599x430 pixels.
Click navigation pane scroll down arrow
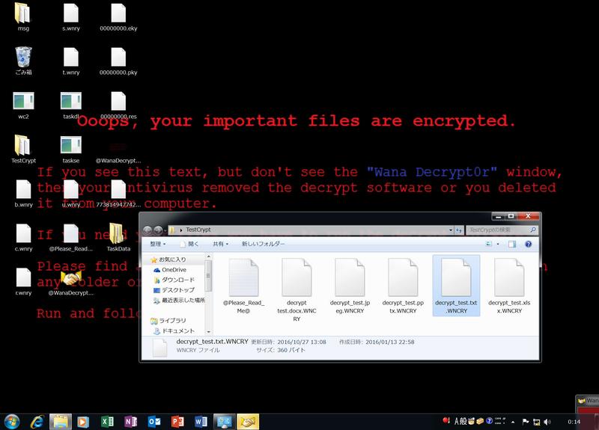[208, 332]
